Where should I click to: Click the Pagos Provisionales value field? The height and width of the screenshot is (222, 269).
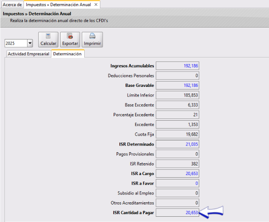(177, 154)
